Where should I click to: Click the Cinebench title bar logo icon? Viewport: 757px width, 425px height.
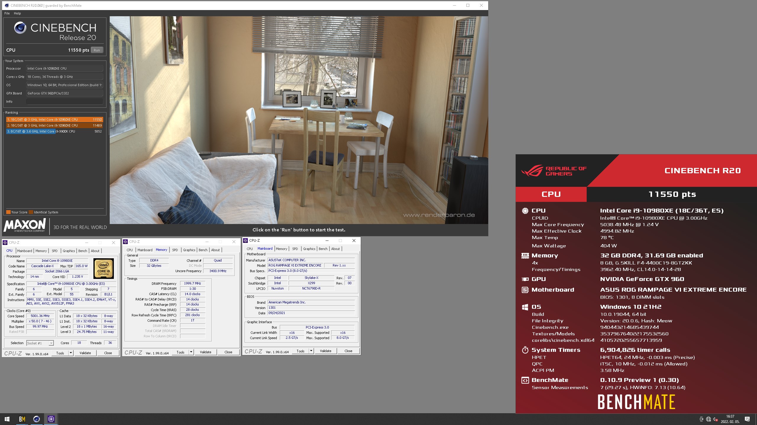point(7,5)
